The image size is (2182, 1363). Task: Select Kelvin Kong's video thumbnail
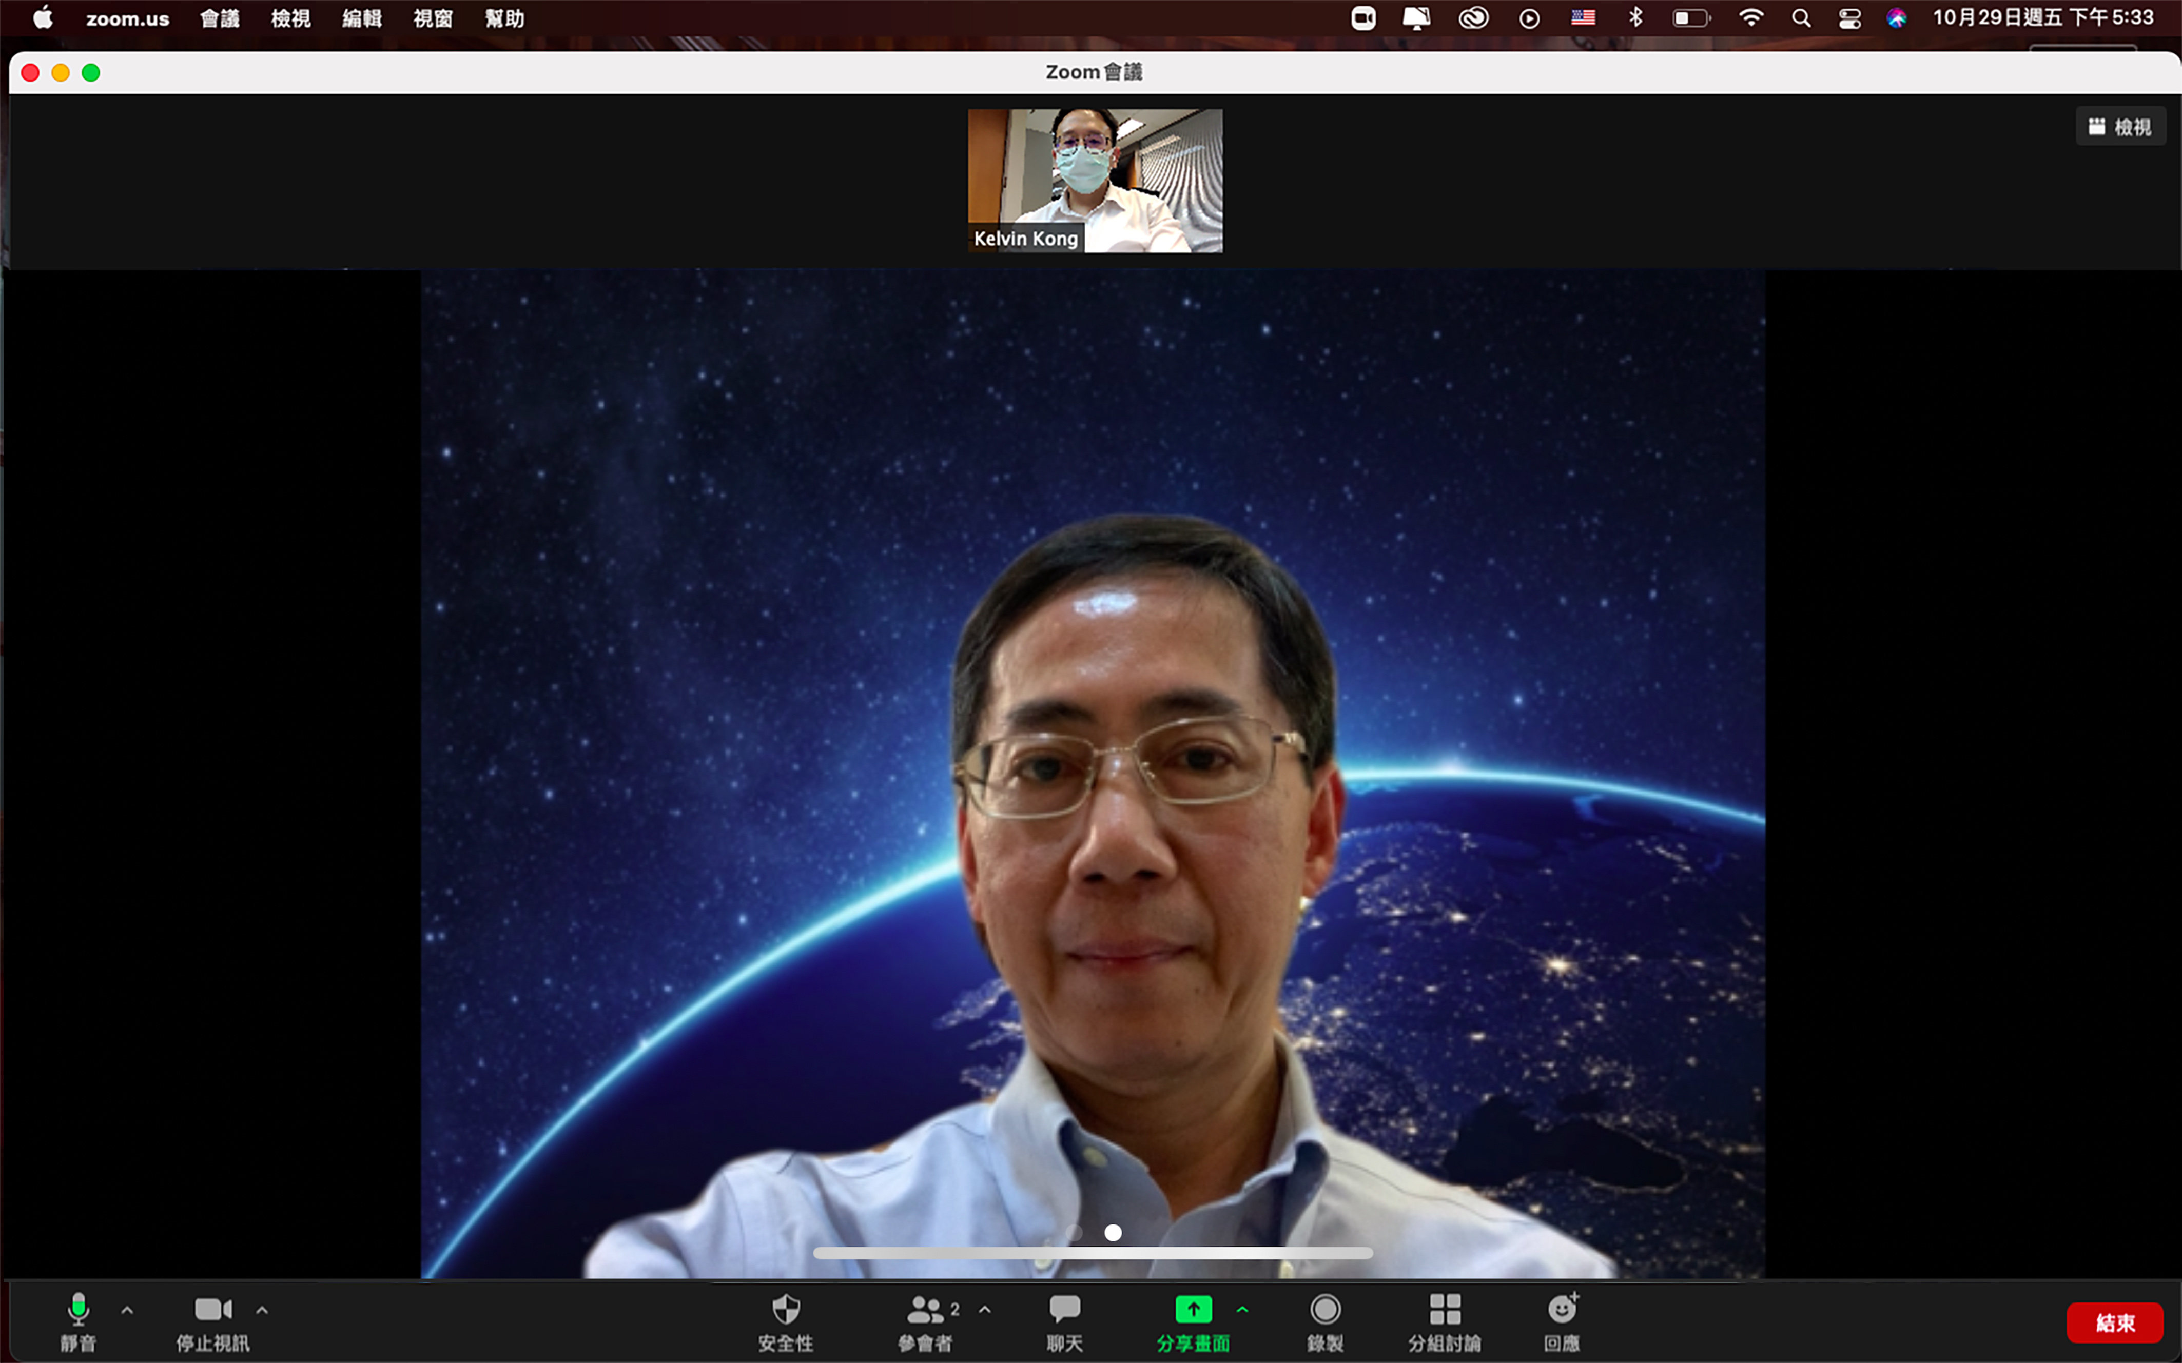point(1095,180)
